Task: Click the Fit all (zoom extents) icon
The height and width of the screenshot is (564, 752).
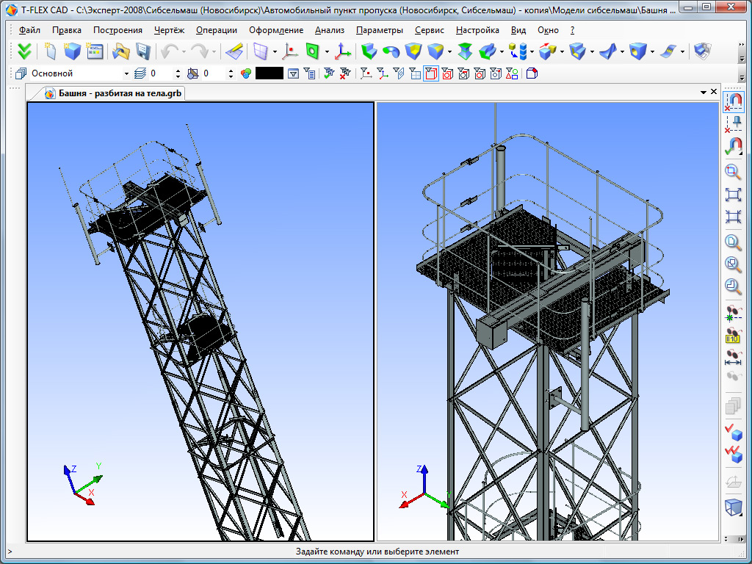Action: click(x=732, y=194)
